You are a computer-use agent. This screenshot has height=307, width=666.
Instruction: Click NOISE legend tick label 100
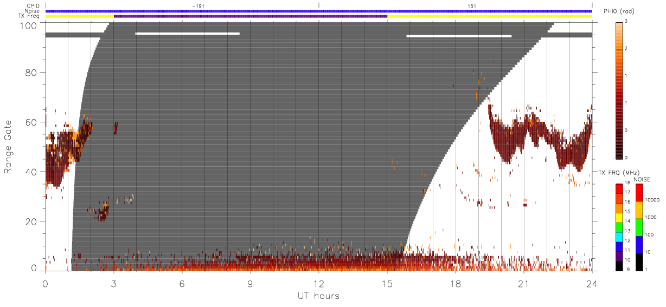point(650,235)
